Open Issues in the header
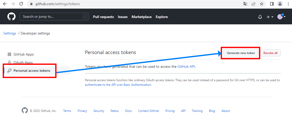The width and height of the screenshot is (292, 120). [x=123, y=17]
